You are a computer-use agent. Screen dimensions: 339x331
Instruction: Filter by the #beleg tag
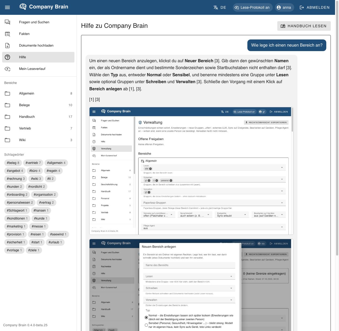click(x=13, y=163)
